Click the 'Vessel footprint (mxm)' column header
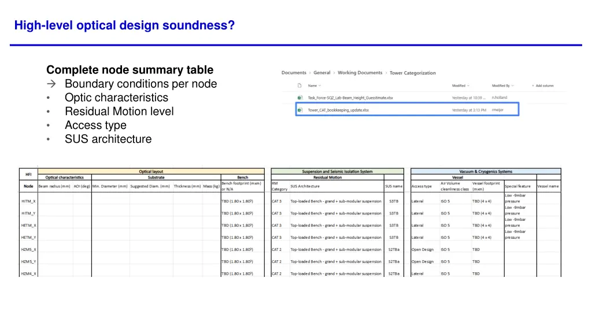 tap(487, 186)
